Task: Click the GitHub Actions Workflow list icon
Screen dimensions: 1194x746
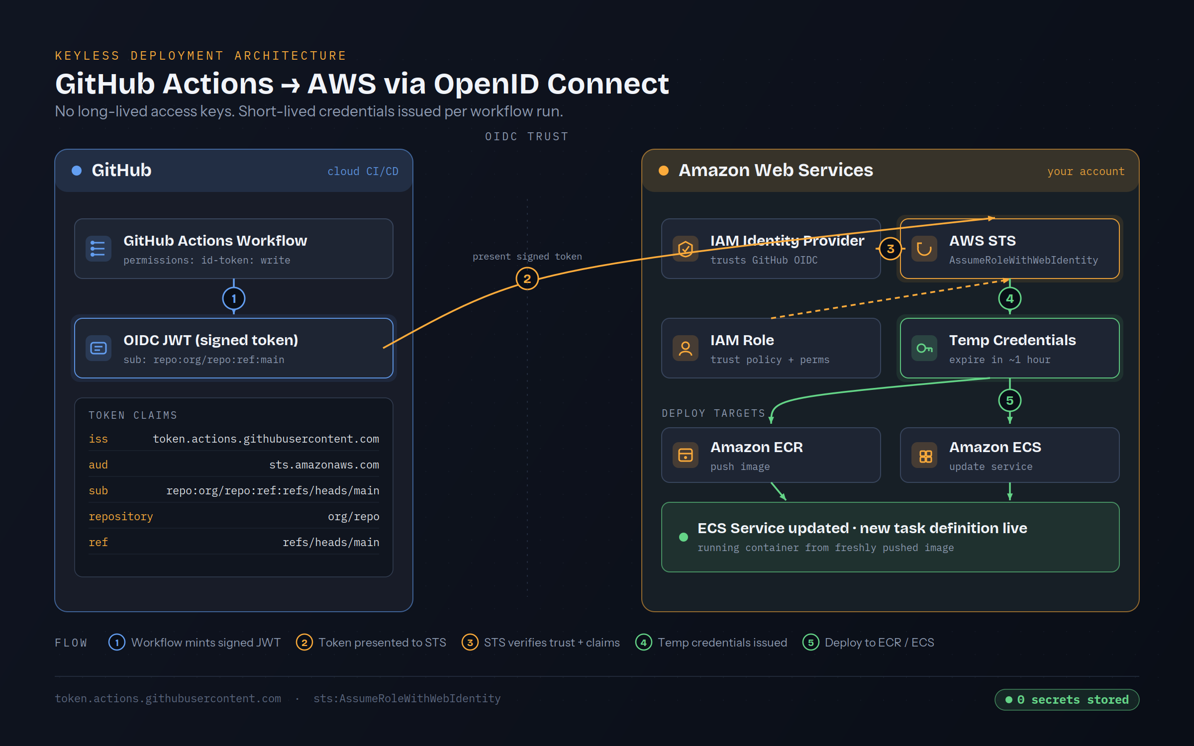Action: pyautogui.click(x=98, y=249)
